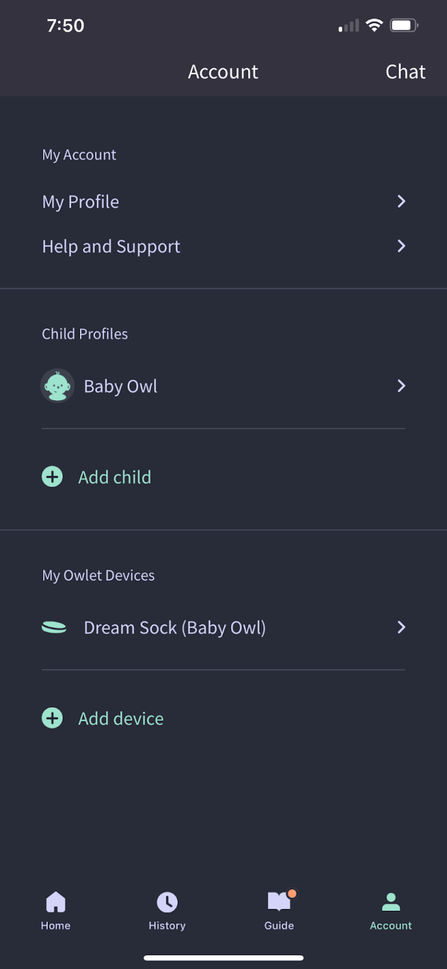Tap Add device
The height and width of the screenshot is (969, 447).
coord(120,718)
